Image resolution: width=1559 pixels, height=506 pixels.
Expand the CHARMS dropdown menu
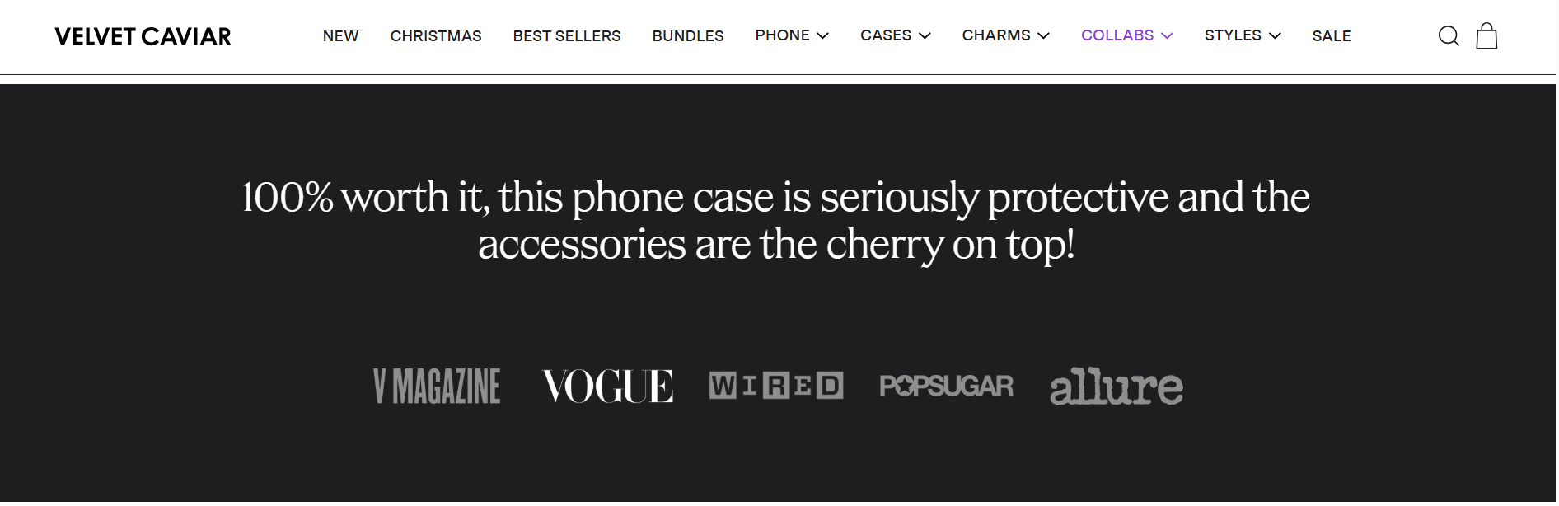[x=1005, y=35]
